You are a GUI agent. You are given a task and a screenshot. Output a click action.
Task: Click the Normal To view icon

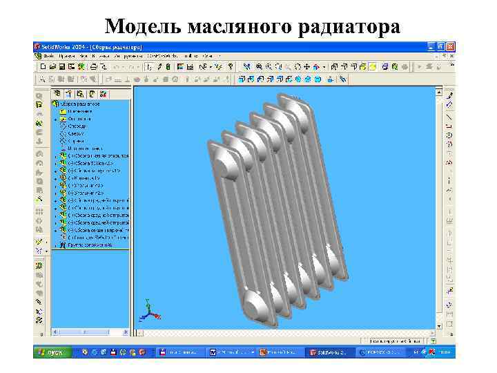pos(330,79)
